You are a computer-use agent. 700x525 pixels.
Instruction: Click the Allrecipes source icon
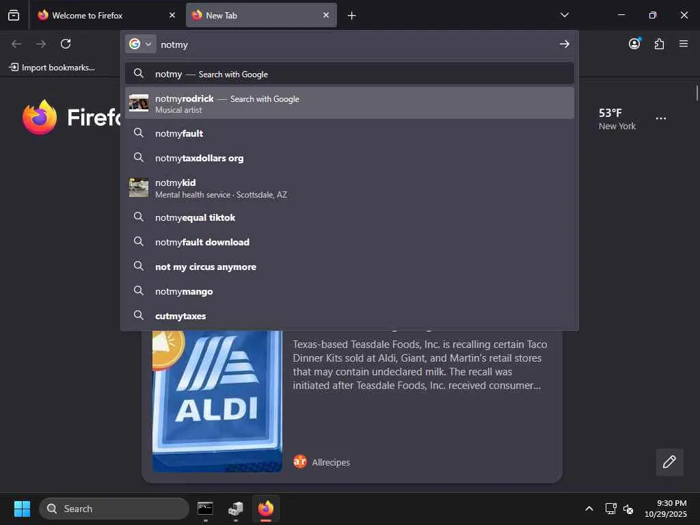(300, 461)
